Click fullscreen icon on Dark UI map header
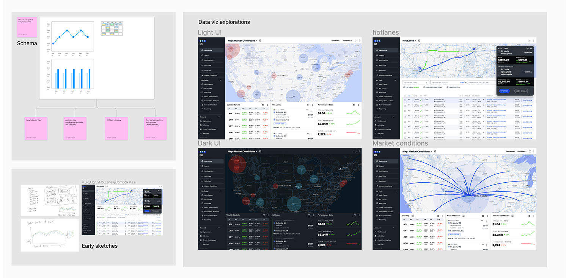Image resolution: width=569 pixels, height=278 pixels. [355, 151]
